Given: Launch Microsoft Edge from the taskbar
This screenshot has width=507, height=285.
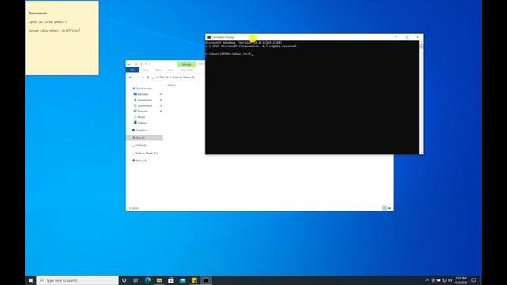Looking at the screenshot, I should [x=148, y=280].
